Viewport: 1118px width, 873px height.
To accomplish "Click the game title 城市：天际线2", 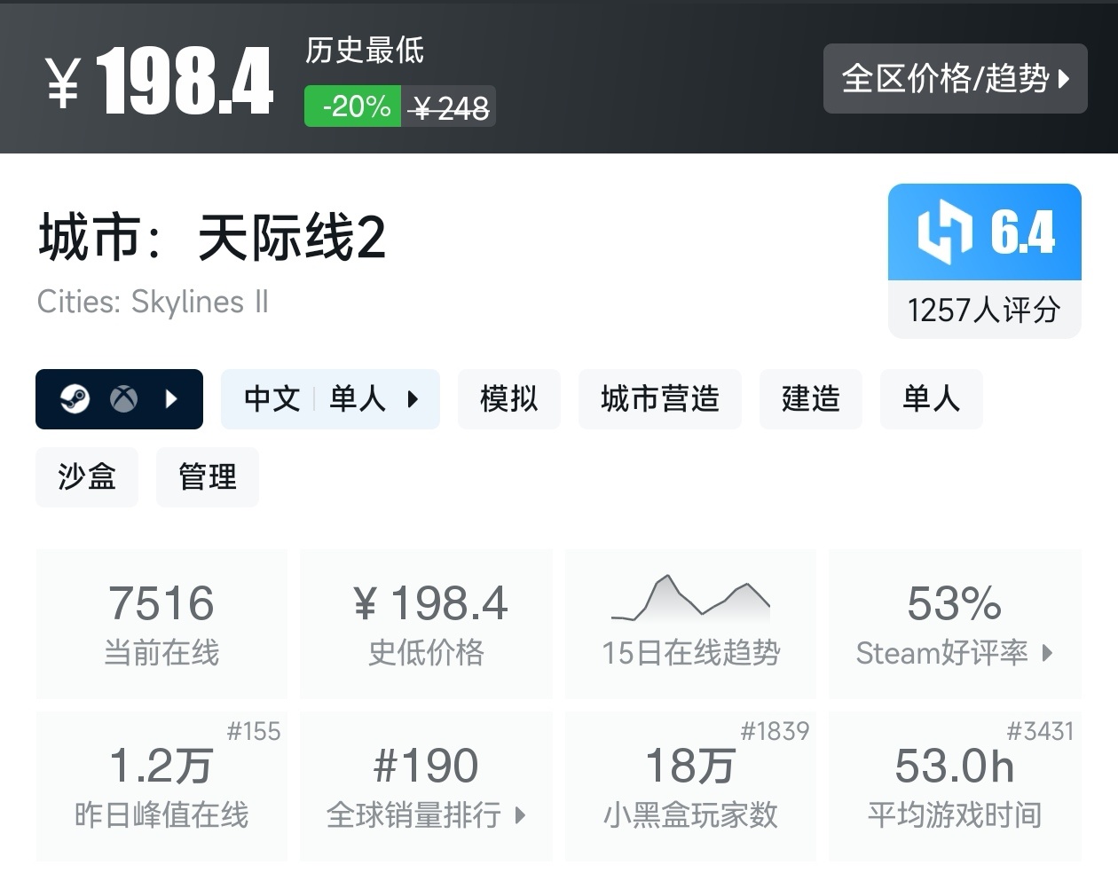I will [x=212, y=238].
